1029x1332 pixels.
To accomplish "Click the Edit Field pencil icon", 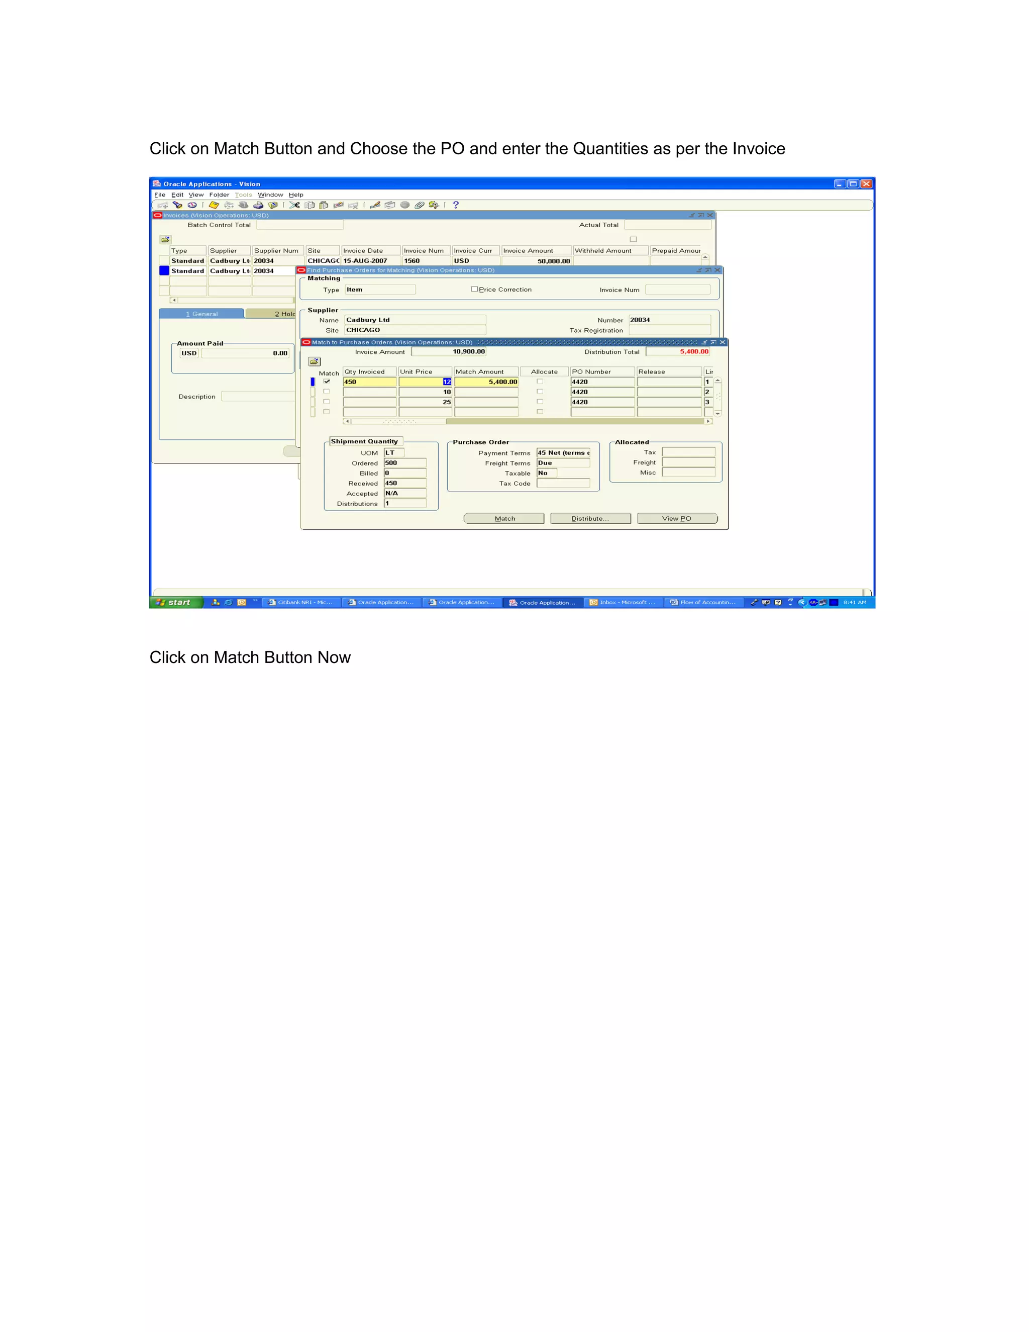I will pyautogui.click(x=375, y=205).
